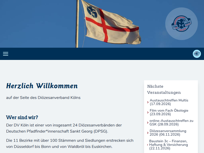Click the Herzlich Willkommen heading
Image resolution: width=204 pixels, height=153 pixels.
(42, 86)
